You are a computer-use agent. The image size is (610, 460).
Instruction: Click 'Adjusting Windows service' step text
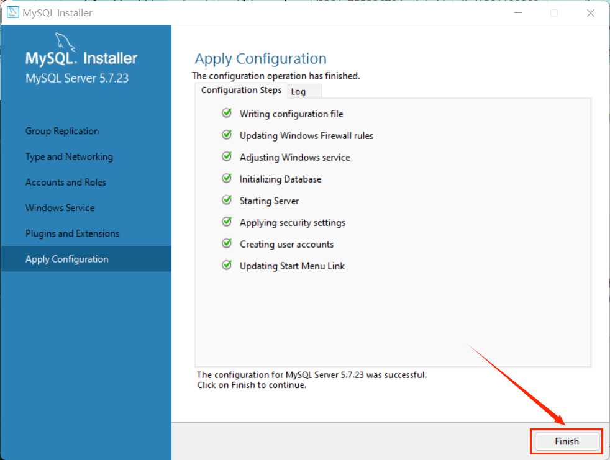(295, 158)
